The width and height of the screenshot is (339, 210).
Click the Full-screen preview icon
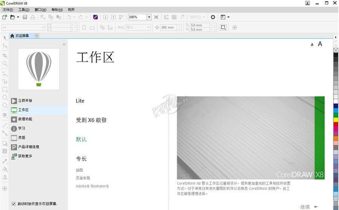point(156,17)
